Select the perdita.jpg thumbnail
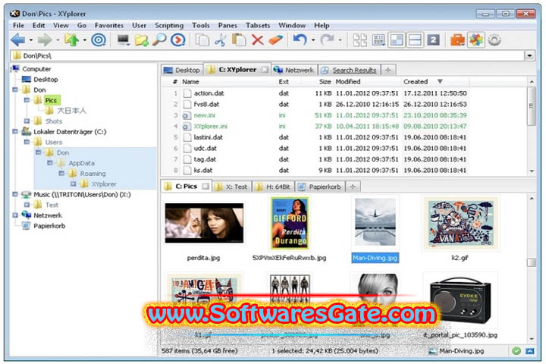The height and width of the screenshot is (364, 546). (204, 223)
